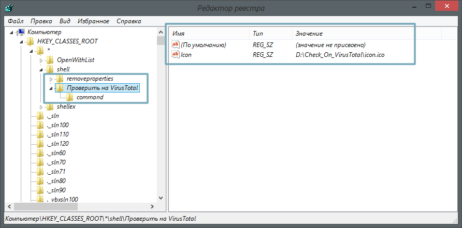Select the Проверить на VirusTotal key
The width and height of the screenshot is (462, 228).
[102, 88]
